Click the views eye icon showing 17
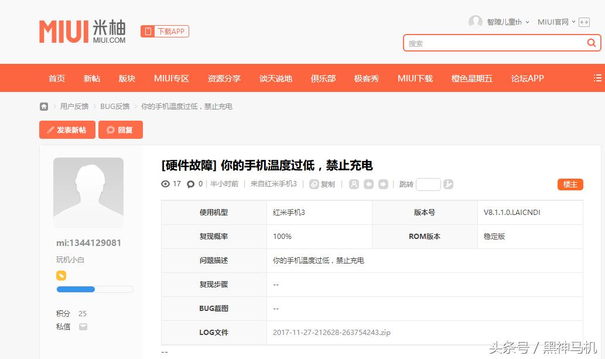The height and width of the screenshot is (359, 605). pyautogui.click(x=166, y=184)
